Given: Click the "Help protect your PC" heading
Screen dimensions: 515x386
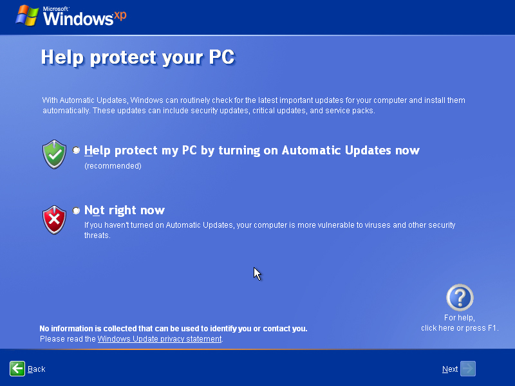Looking at the screenshot, I should (x=138, y=57).
